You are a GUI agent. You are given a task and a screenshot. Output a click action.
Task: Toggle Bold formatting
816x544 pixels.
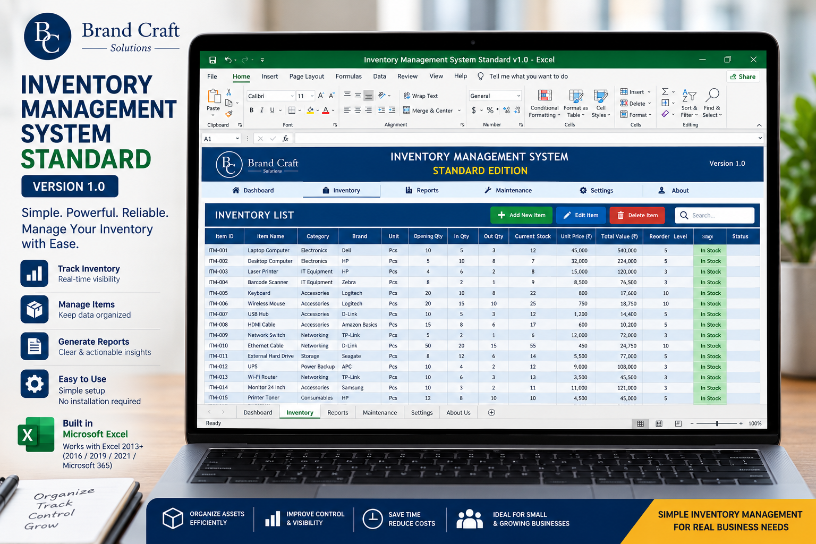251,110
